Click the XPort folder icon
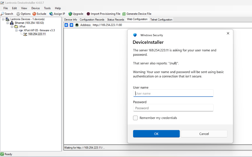 pyautogui.click(x=16, y=27)
